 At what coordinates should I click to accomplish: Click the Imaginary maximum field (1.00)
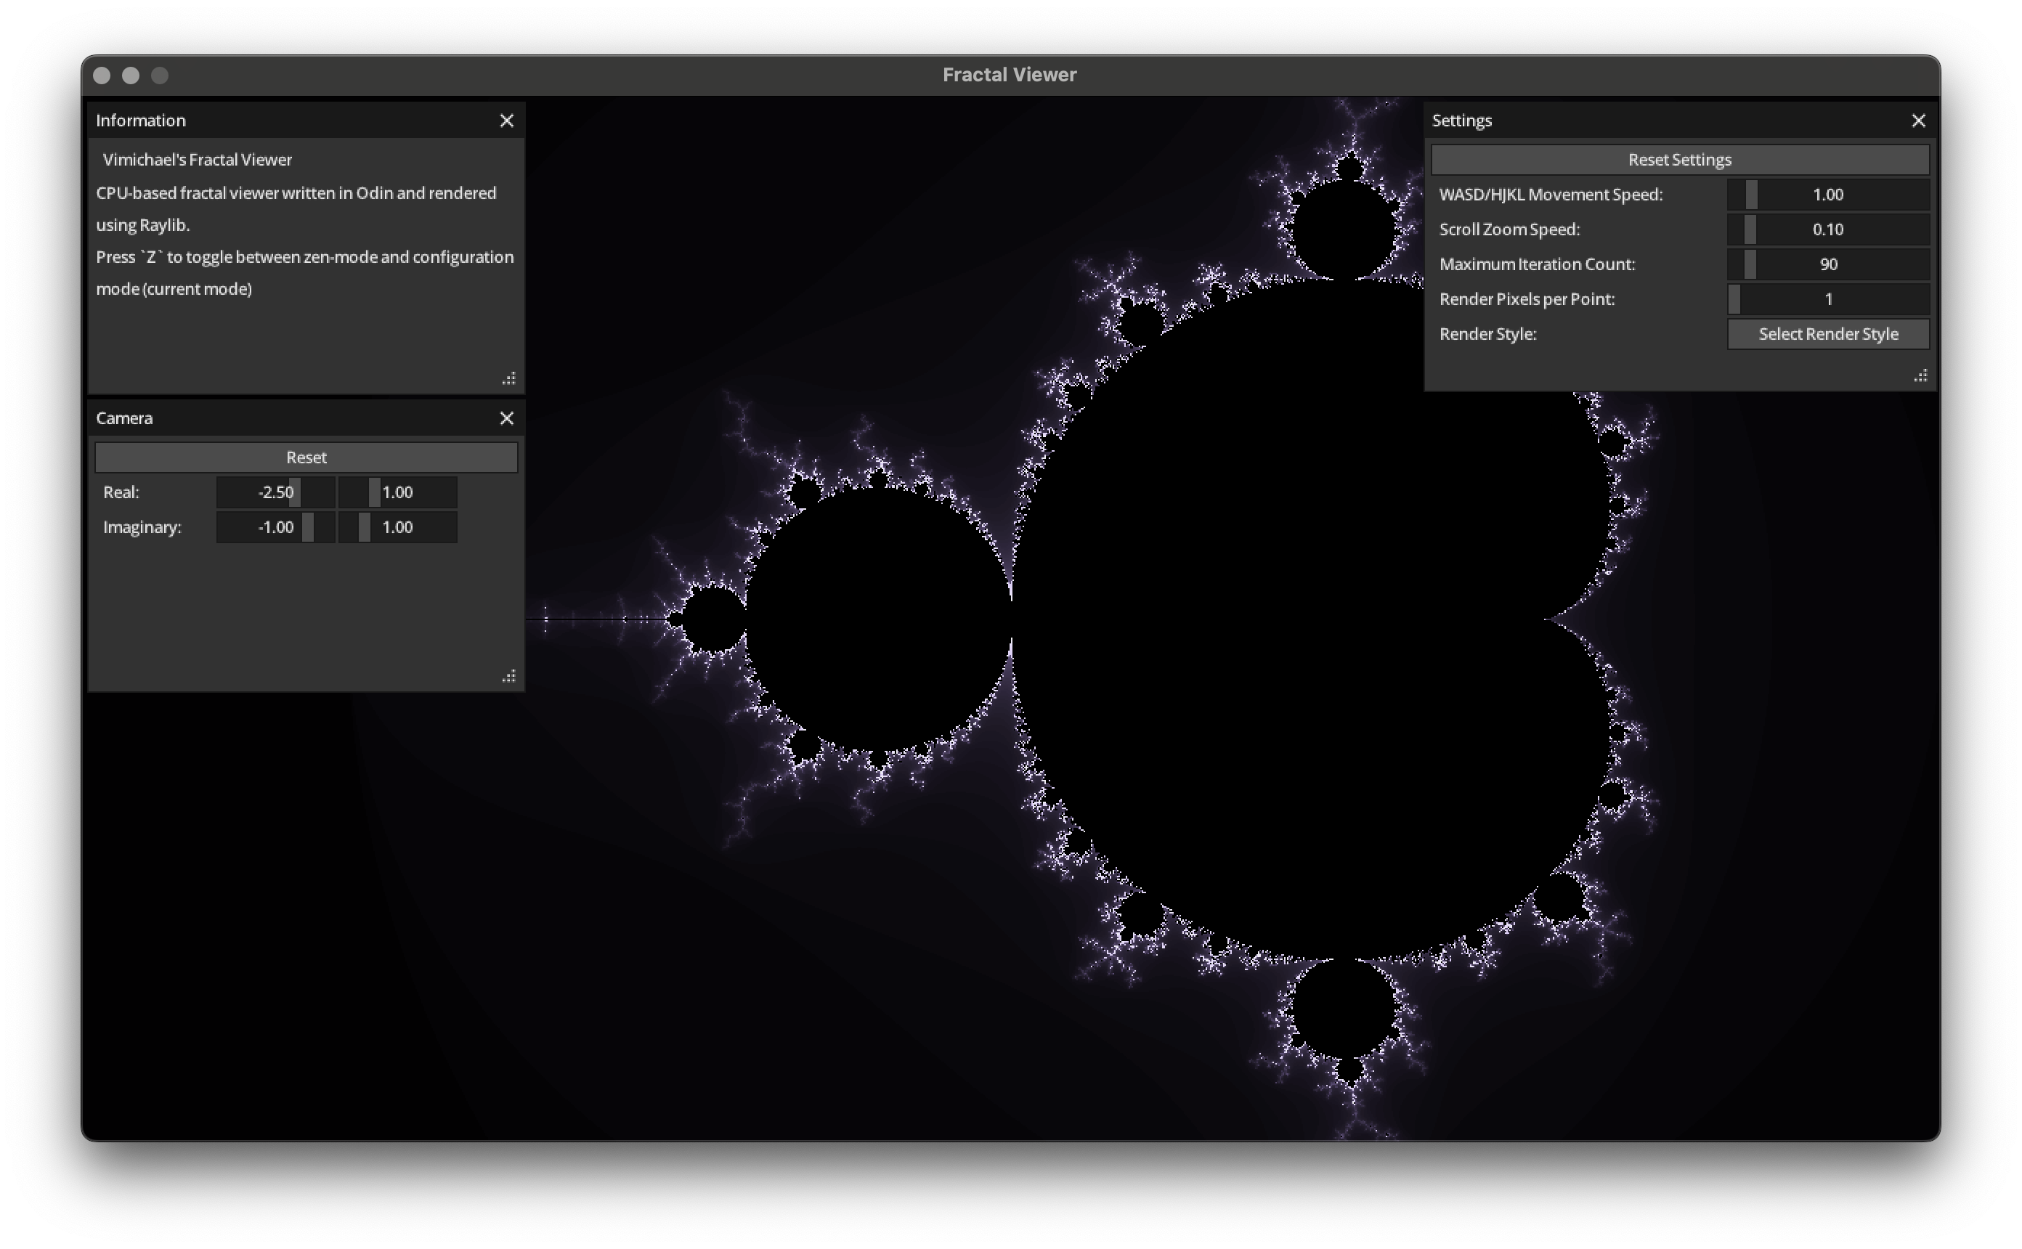[x=397, y=527]
